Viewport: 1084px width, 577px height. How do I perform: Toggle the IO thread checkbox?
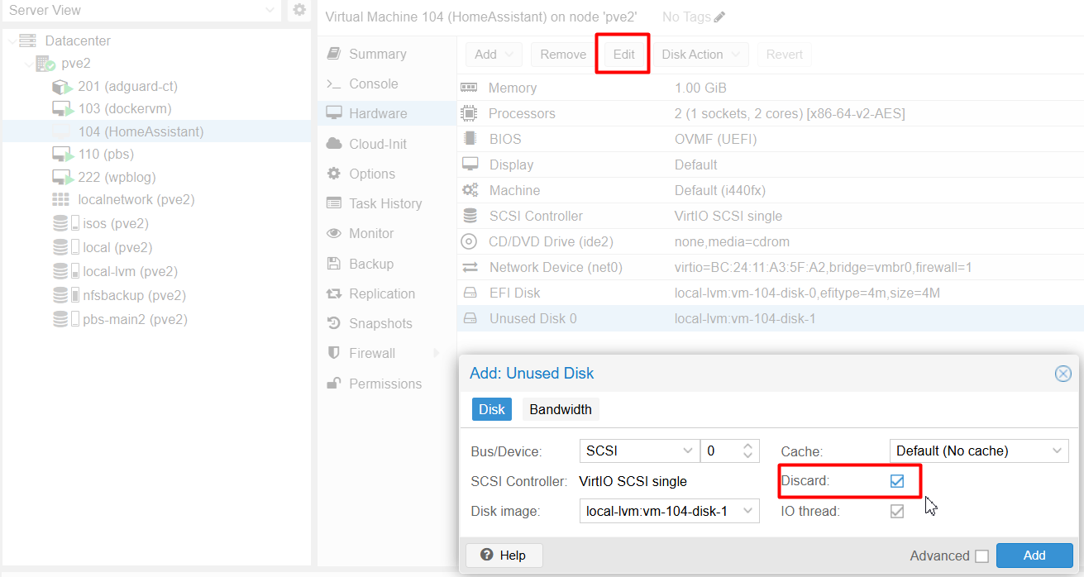tap(897, 511)
